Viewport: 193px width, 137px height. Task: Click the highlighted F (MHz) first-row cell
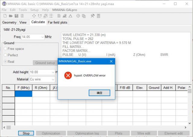(24, 94)
